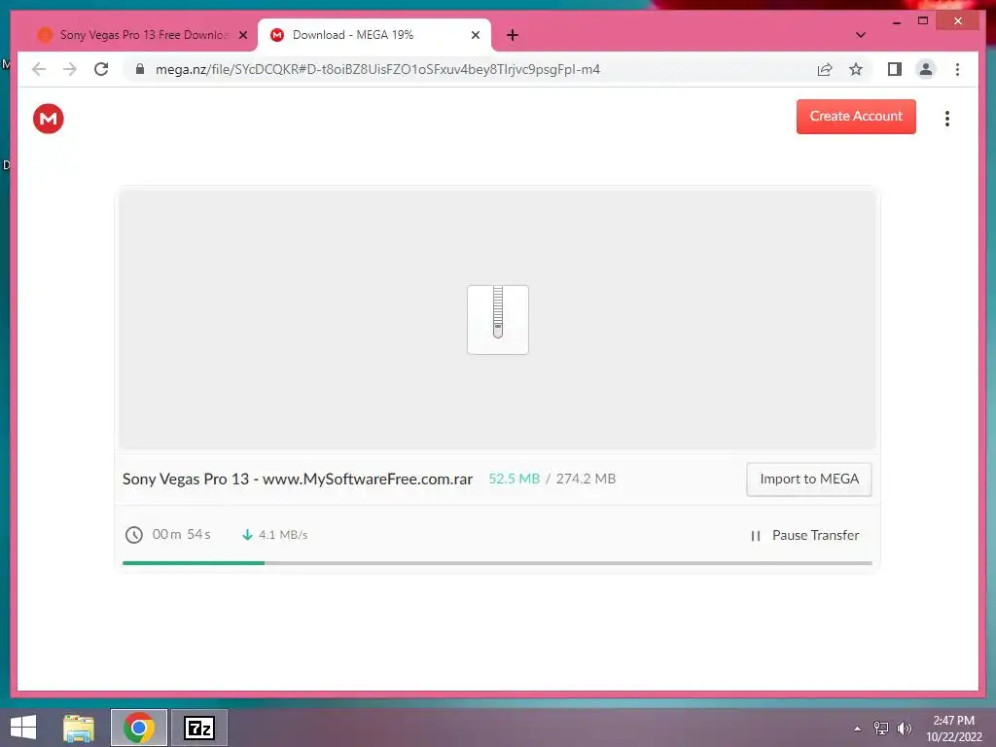The height and width of the screenshot is (747, 996).
Task: Click the volume speaker tray icon
Action: 905,729
